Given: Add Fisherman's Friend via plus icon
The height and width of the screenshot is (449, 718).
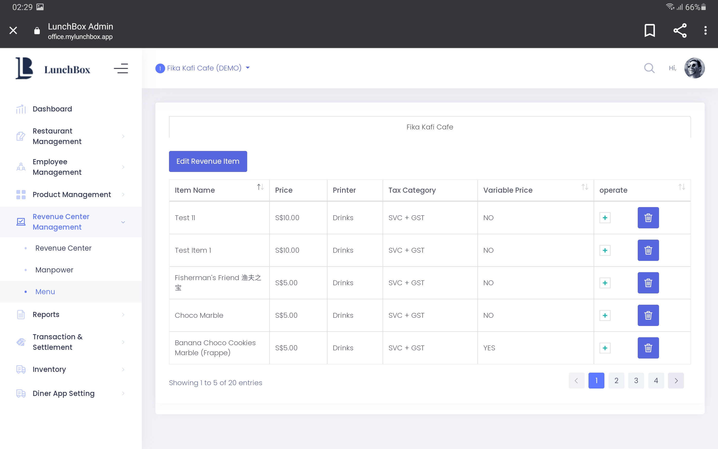Looking at the screenshot, I should point(605,283).
